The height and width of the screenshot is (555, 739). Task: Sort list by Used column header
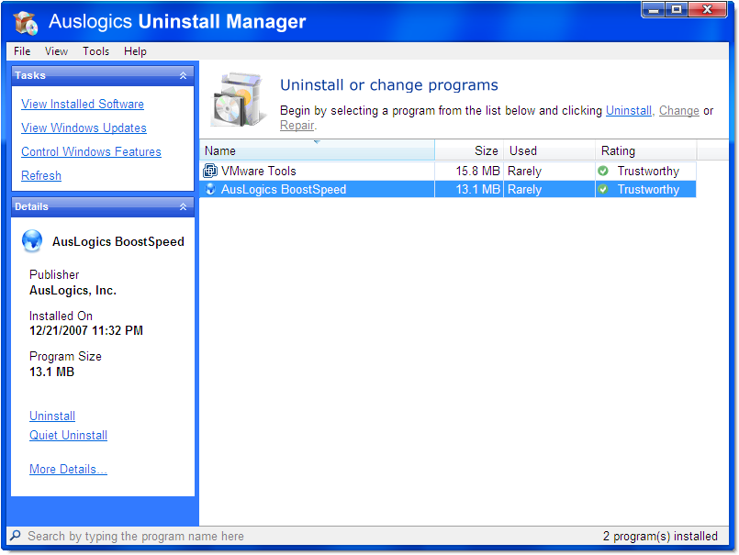(x=549, y=150)
